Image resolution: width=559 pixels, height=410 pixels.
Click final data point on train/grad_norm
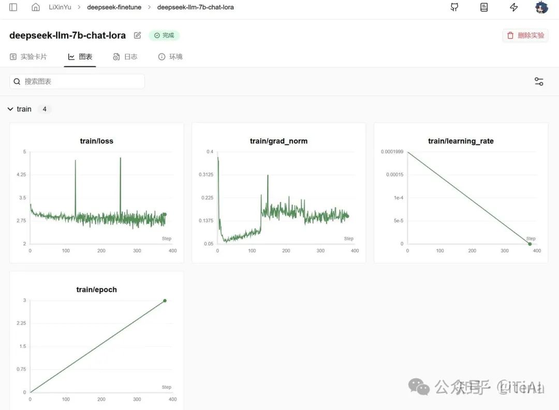(x=347, y=216)
